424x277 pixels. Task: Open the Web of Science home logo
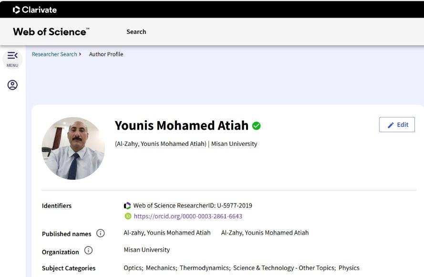(51, 32)
